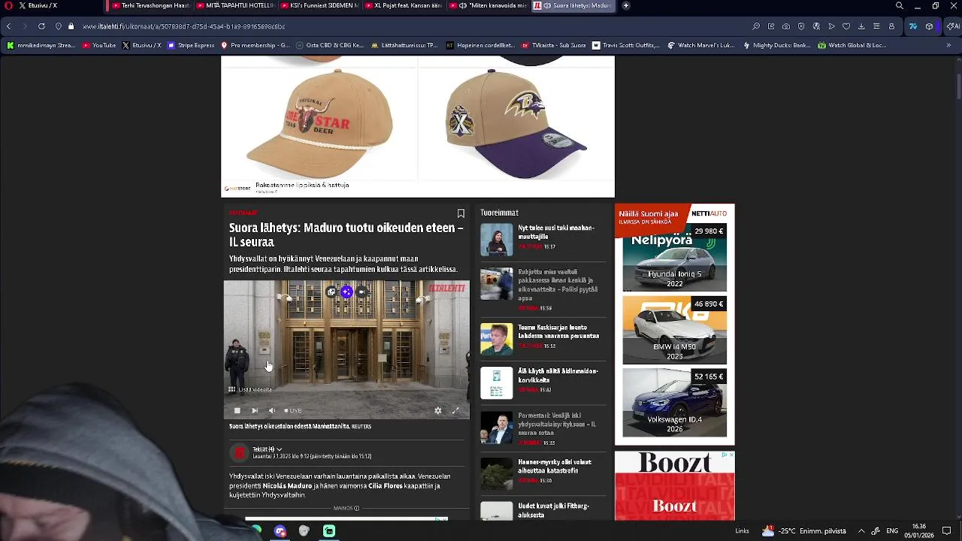962x541 pixels.
Task: Click the address bar URL
Action: 184,26
